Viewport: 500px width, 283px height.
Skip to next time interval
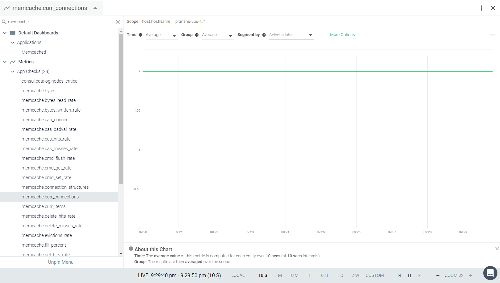[420, 276]
